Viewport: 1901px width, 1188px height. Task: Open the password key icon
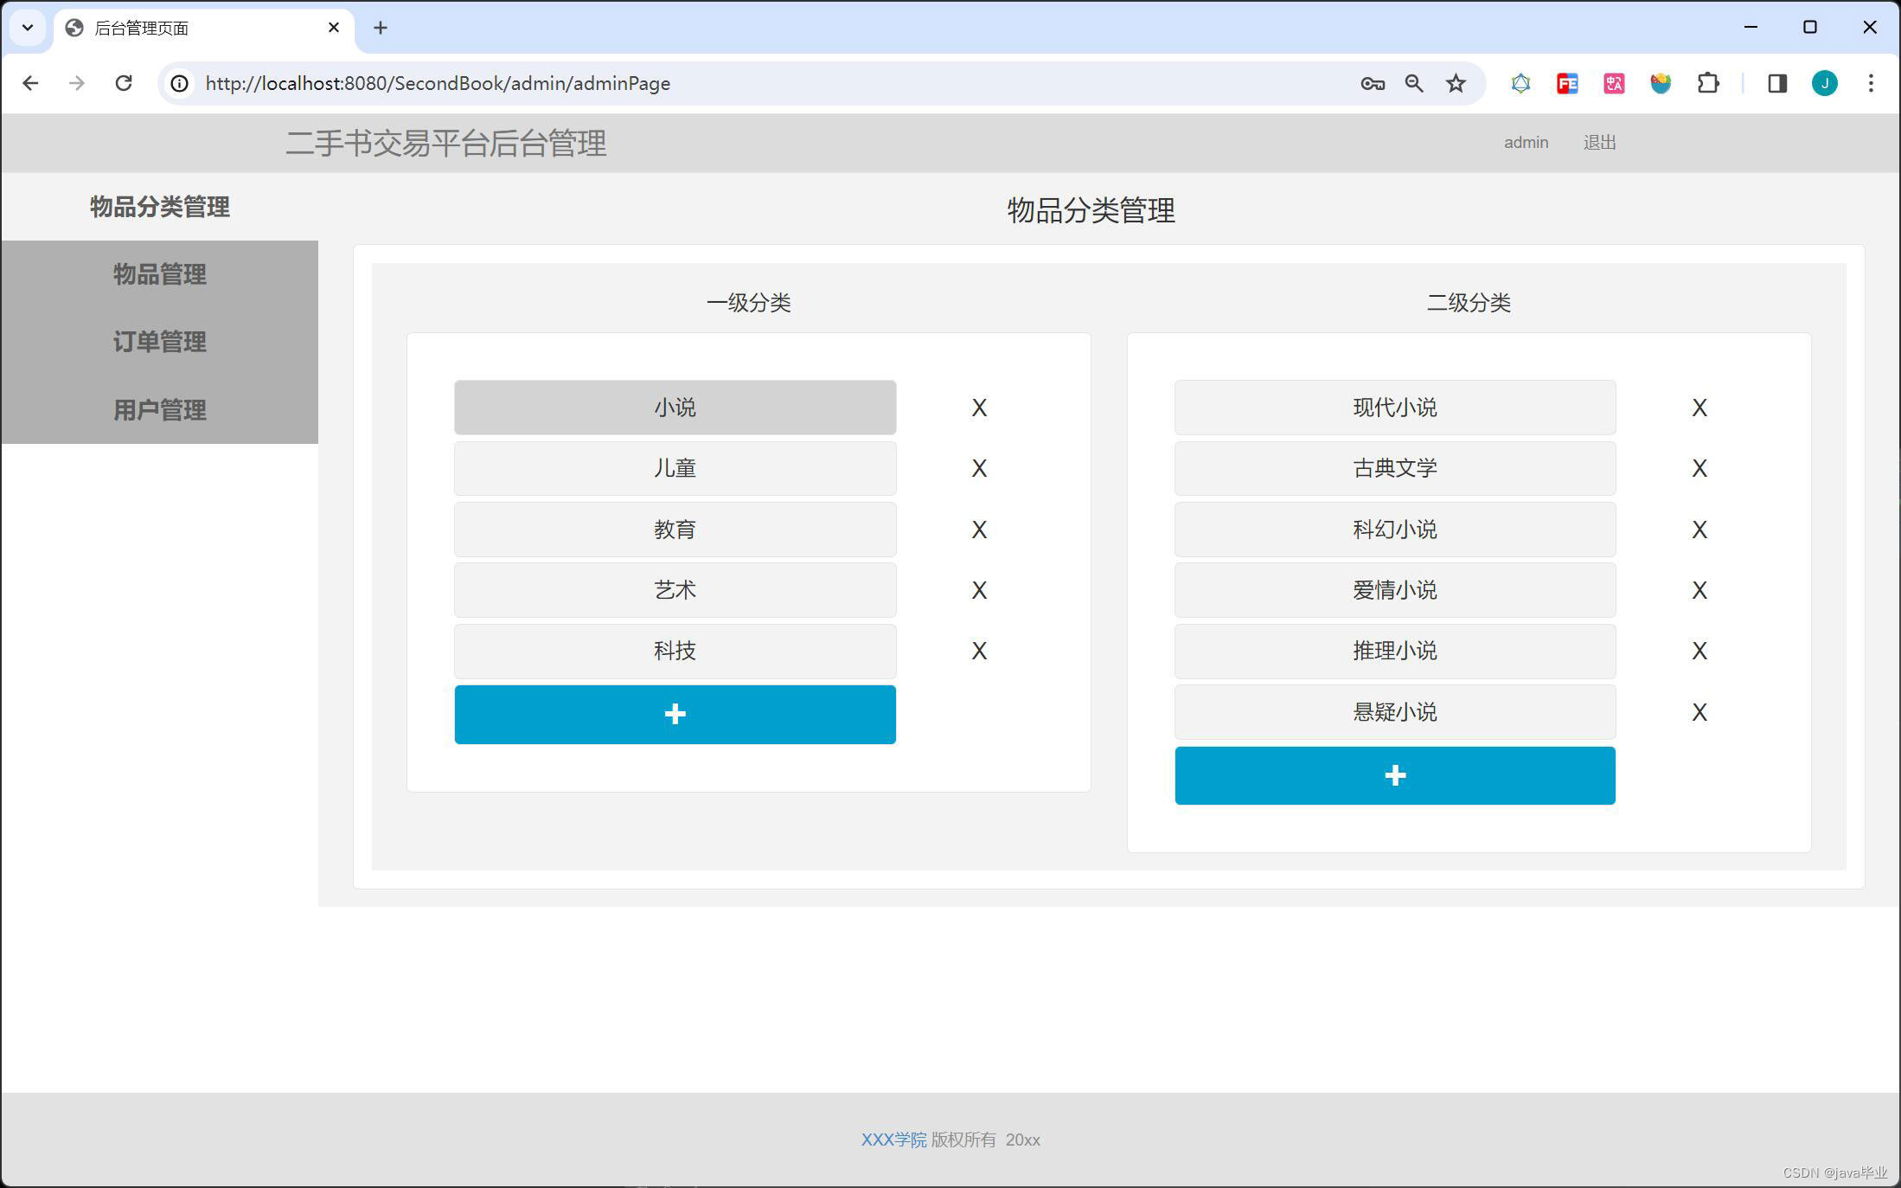pyautogui.click(x=1372, y=83)
